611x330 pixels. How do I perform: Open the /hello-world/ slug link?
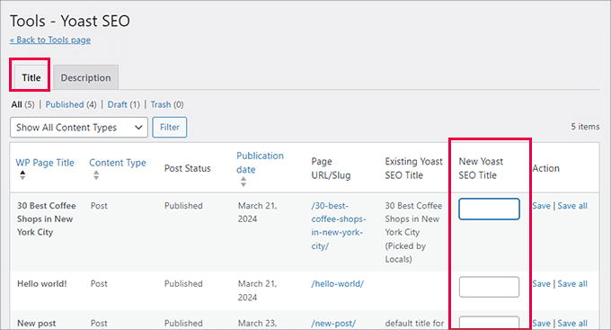pos(338,283)
